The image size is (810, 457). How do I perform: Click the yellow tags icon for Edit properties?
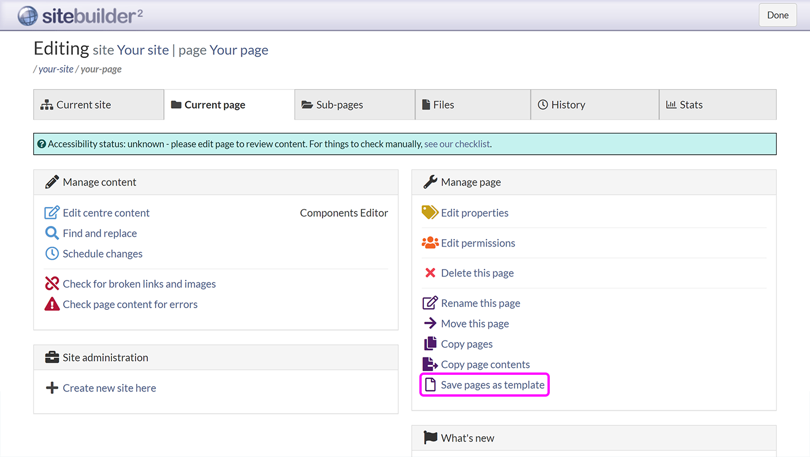[430, 213]
